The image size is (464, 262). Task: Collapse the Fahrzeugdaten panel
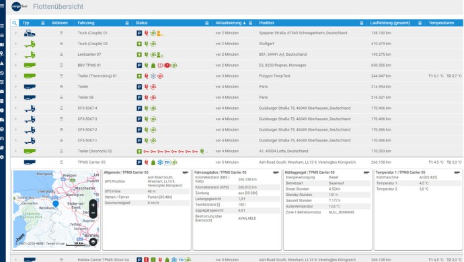coord(276,172)
